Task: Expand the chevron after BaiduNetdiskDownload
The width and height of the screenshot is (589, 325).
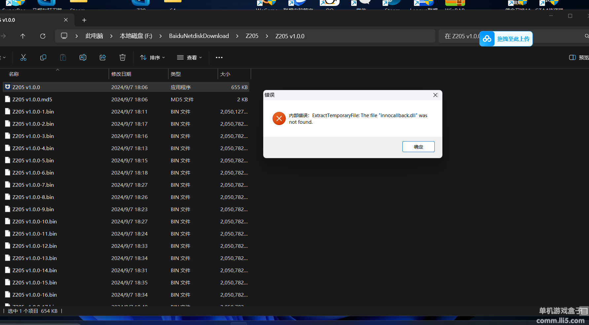Action: [237, 36]
